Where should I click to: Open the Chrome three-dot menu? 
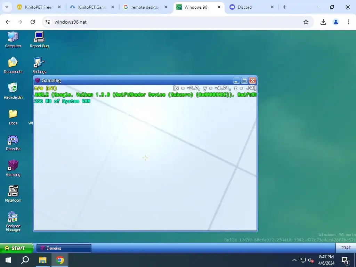click(x=348, y=22)
